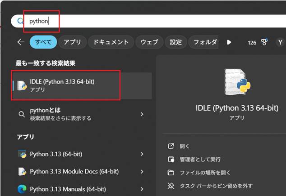The image size is (286, 196).
Task: Click the IDLE icon in best match
Action: [22, 85]
